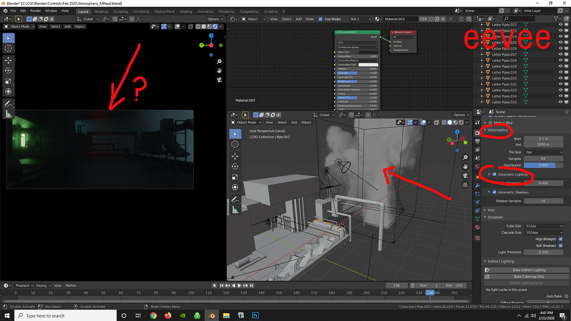
Task: Open the View Layer properties tab
Action: pyautogui.click(x=477, y=150)
